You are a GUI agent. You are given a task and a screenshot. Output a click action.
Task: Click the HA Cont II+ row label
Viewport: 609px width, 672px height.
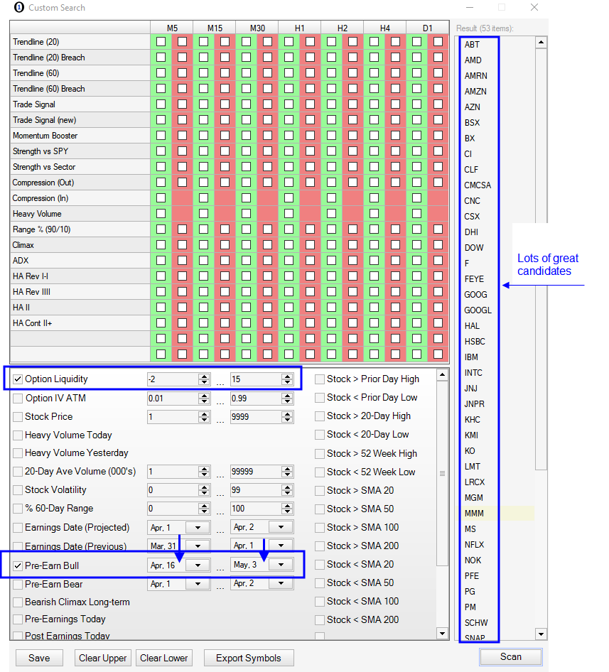32,323
